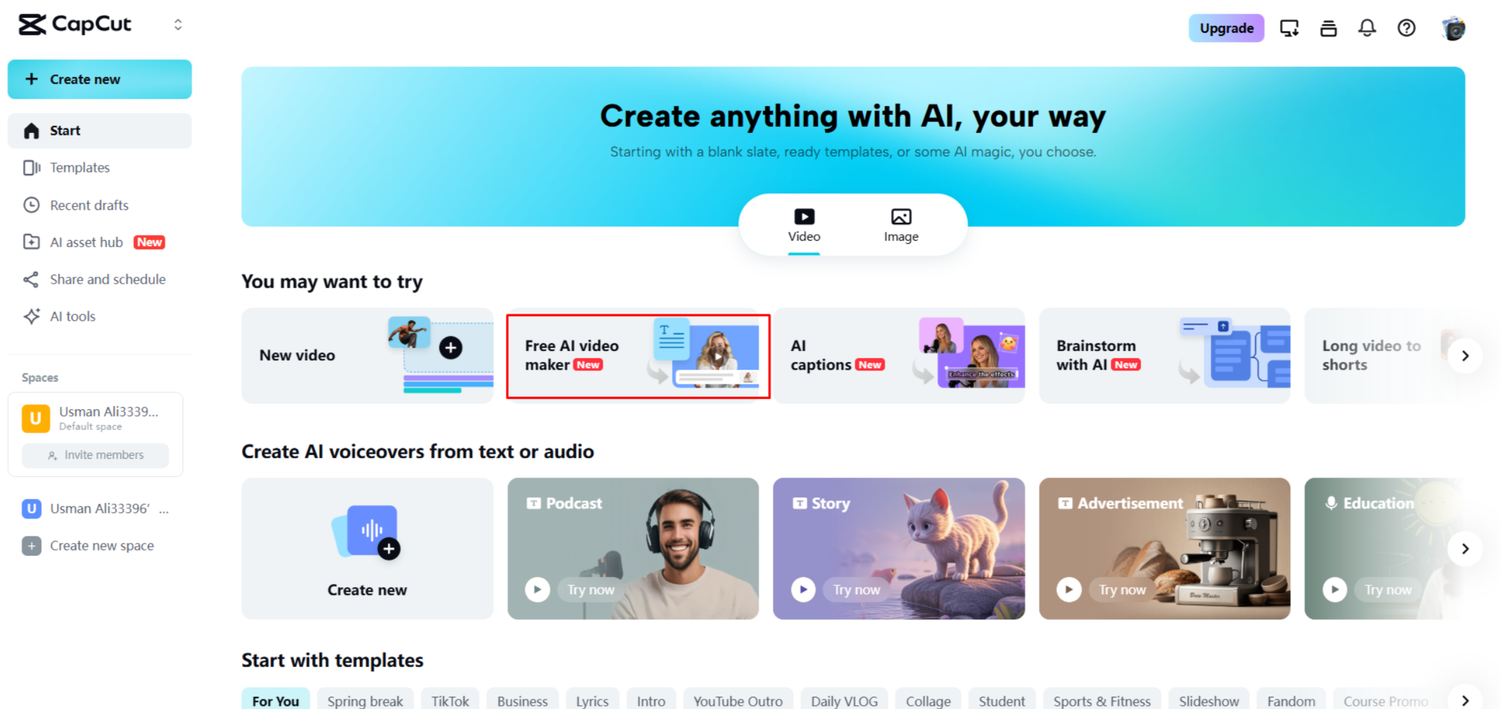The width and height of the screenshot is (1500, 709).
Task: Click the storage stack icon in header
Action: pos(1328,28)
